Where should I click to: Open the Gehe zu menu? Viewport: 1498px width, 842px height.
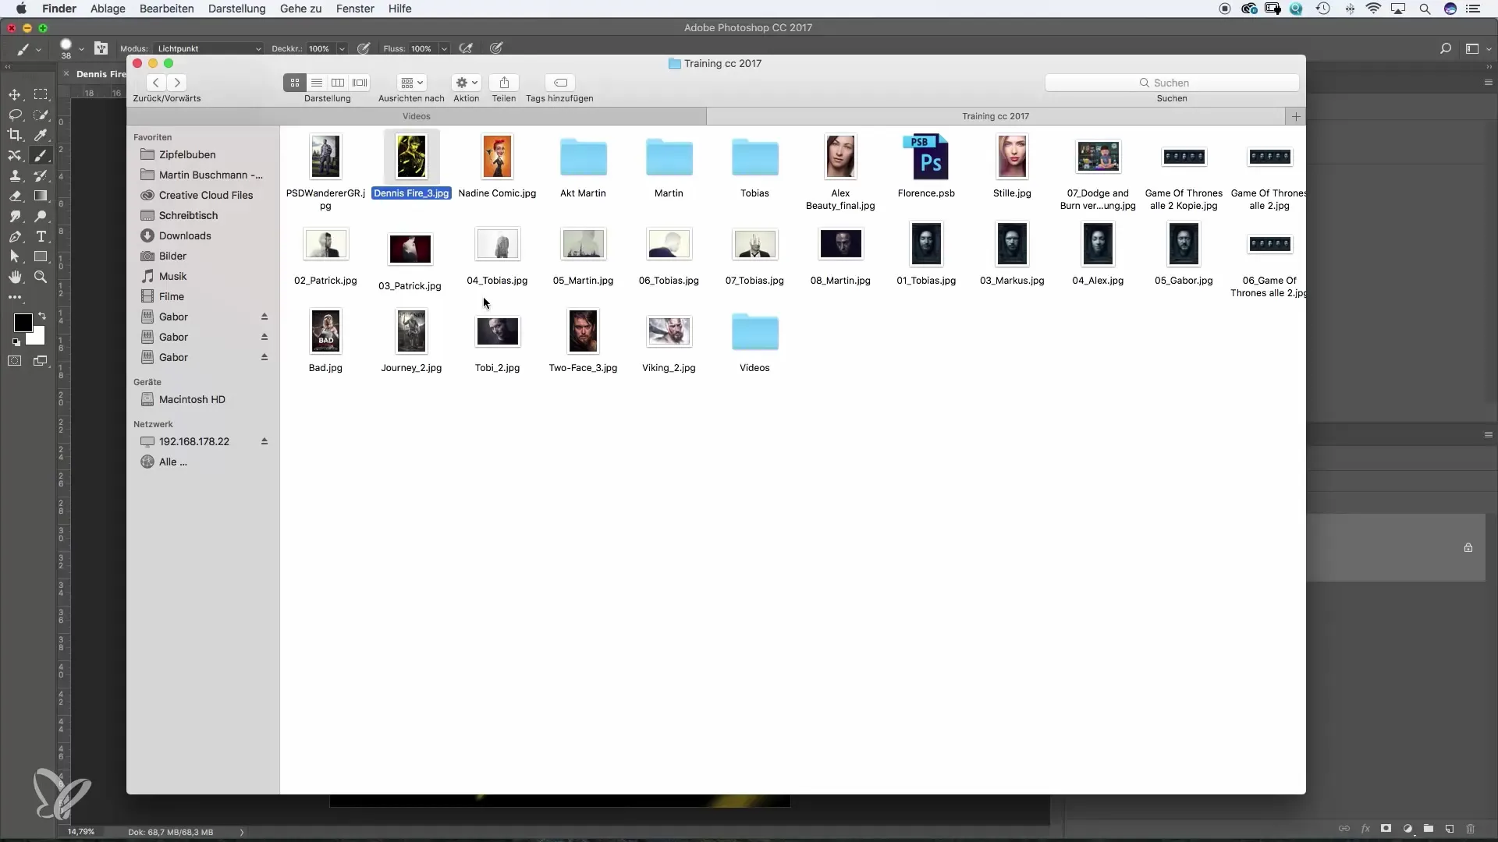301,9
